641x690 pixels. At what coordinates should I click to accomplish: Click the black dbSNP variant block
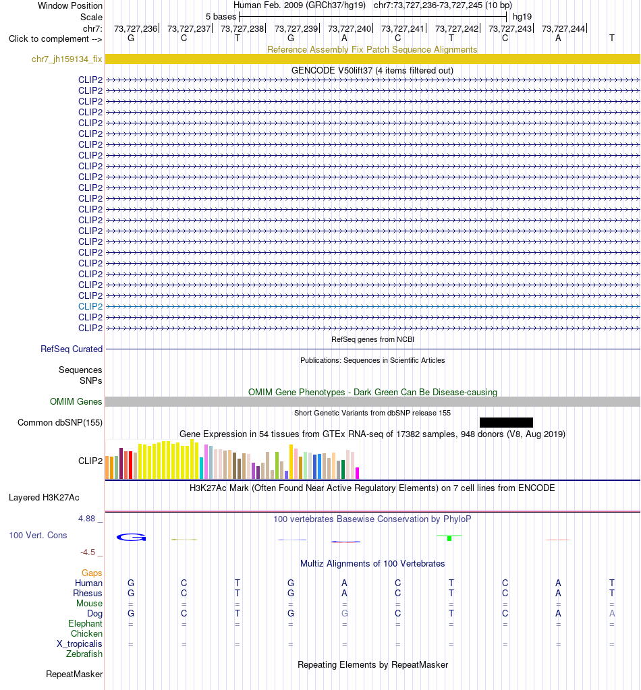[506, 422]
